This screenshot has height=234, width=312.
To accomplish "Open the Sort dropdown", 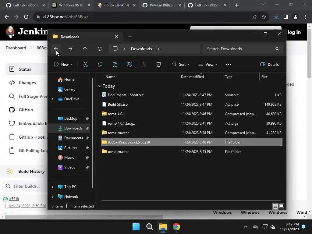I will tap(181, 64).
